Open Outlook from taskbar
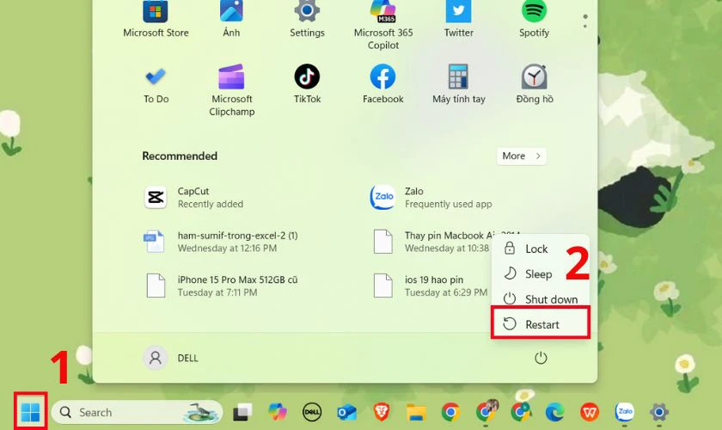The height and width of the screenshot is (430, 722). coord(346,412)
